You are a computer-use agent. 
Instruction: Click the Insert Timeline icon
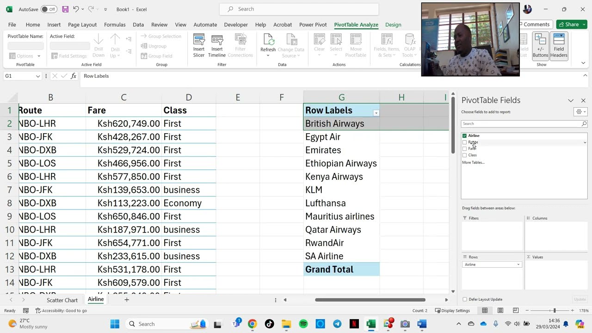click(217, 46)
